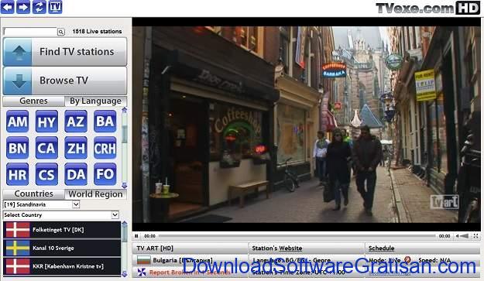Click the refresh arrows icon
This screenshot has width=484, height=281.
(x=39, y=7)
